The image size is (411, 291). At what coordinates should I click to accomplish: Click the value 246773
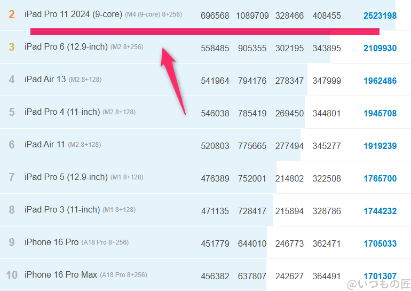pyautogui.click(x=289, y=244)
